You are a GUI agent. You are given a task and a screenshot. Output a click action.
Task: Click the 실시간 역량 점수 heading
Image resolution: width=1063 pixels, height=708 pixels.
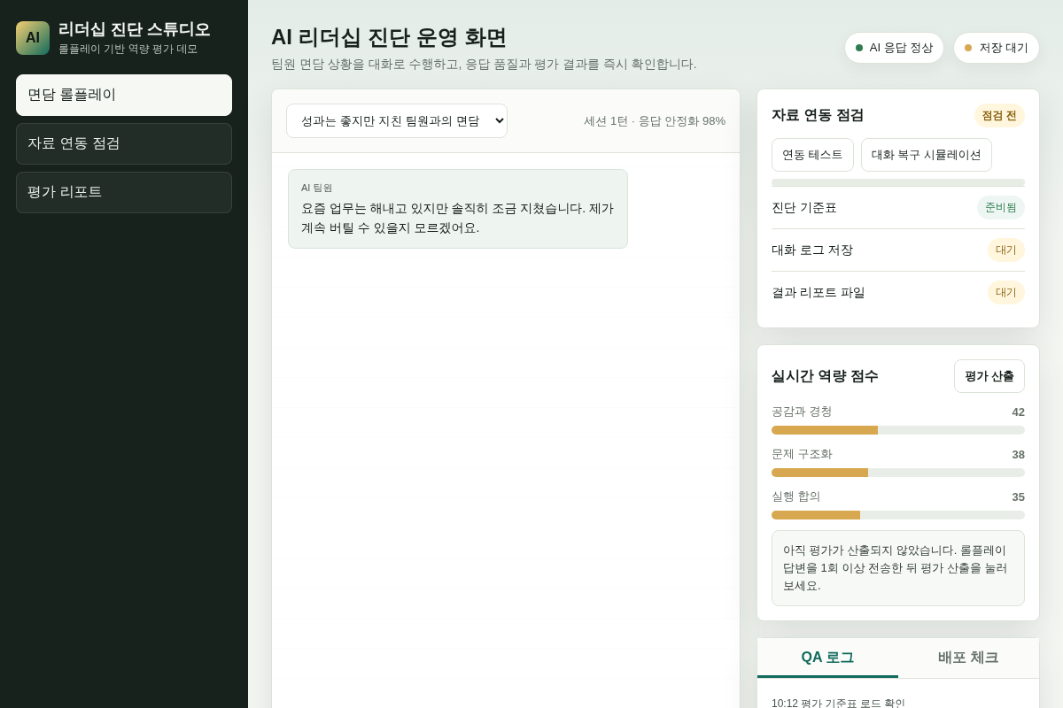coord(825,376)
